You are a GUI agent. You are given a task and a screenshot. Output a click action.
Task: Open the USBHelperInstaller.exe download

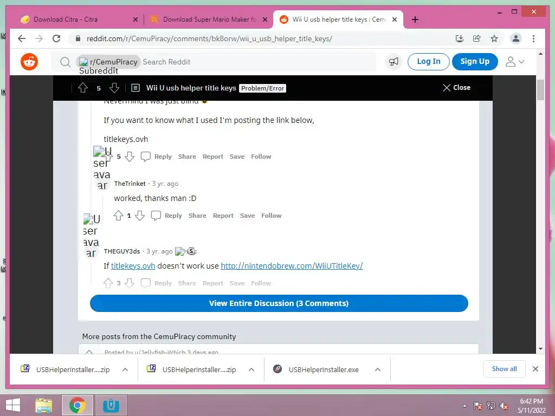[324, 369]
